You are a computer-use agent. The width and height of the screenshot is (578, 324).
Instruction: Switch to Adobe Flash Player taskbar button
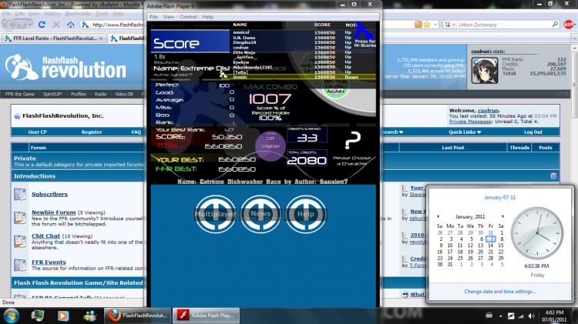pyautogui.click(x=206, y=316)
